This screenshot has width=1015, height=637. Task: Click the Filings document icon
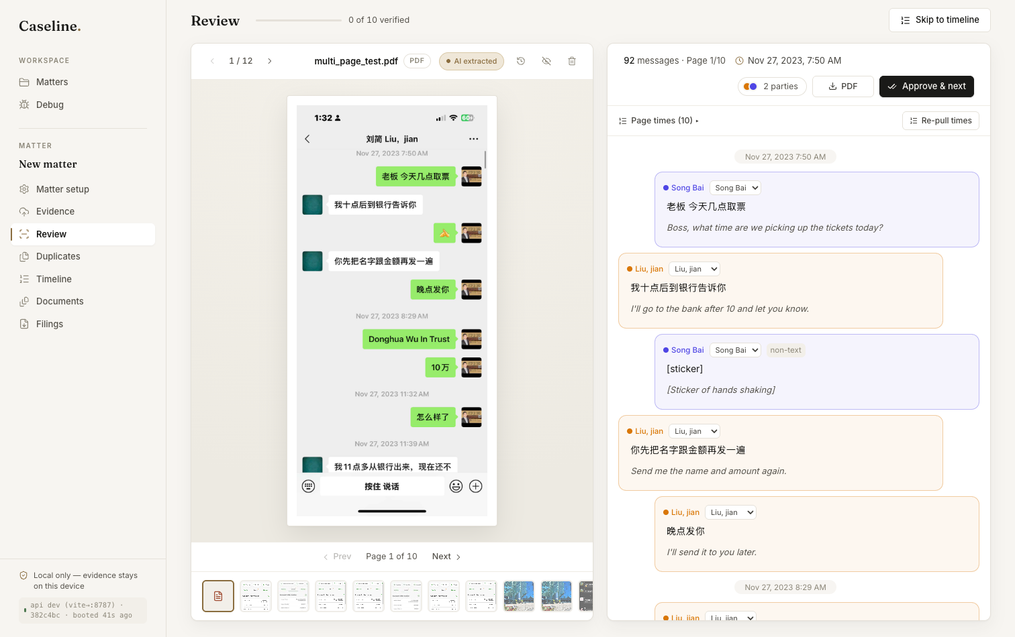24,324
